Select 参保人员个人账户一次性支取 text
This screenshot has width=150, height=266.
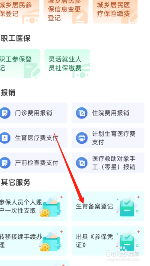coord(21,207)
